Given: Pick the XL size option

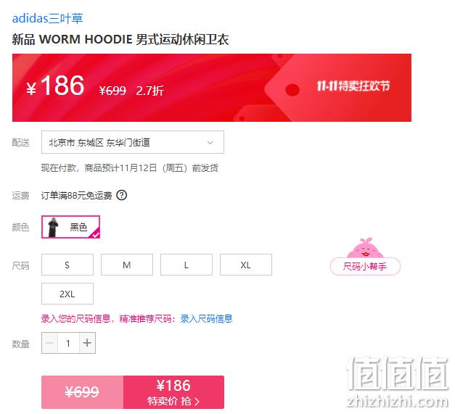Looking at the screenshot, I should click(x=246, y=265).
